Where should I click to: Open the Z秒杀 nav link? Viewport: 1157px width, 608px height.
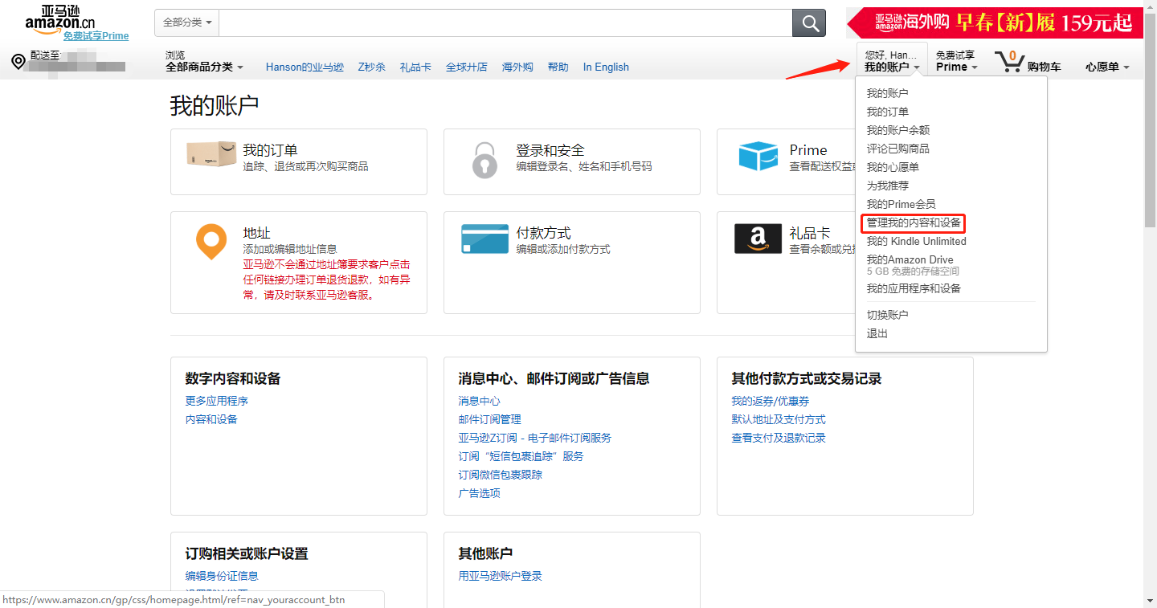pyautogui.click(x=372, y=67)
